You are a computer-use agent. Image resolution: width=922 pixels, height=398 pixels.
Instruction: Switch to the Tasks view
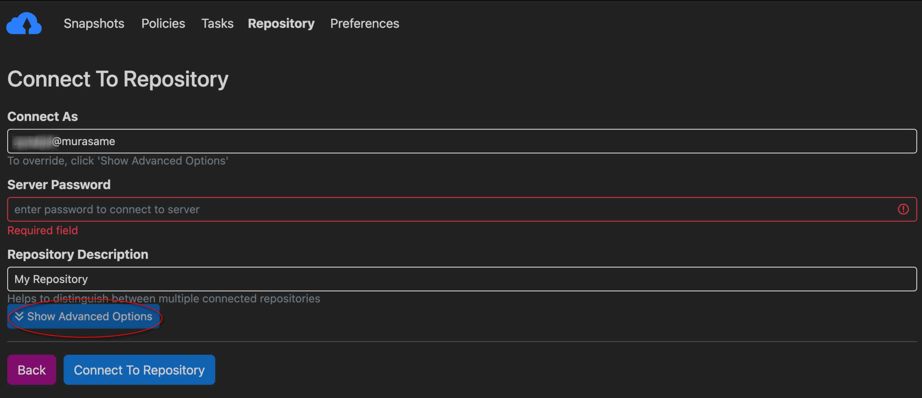tap(217, 24)
